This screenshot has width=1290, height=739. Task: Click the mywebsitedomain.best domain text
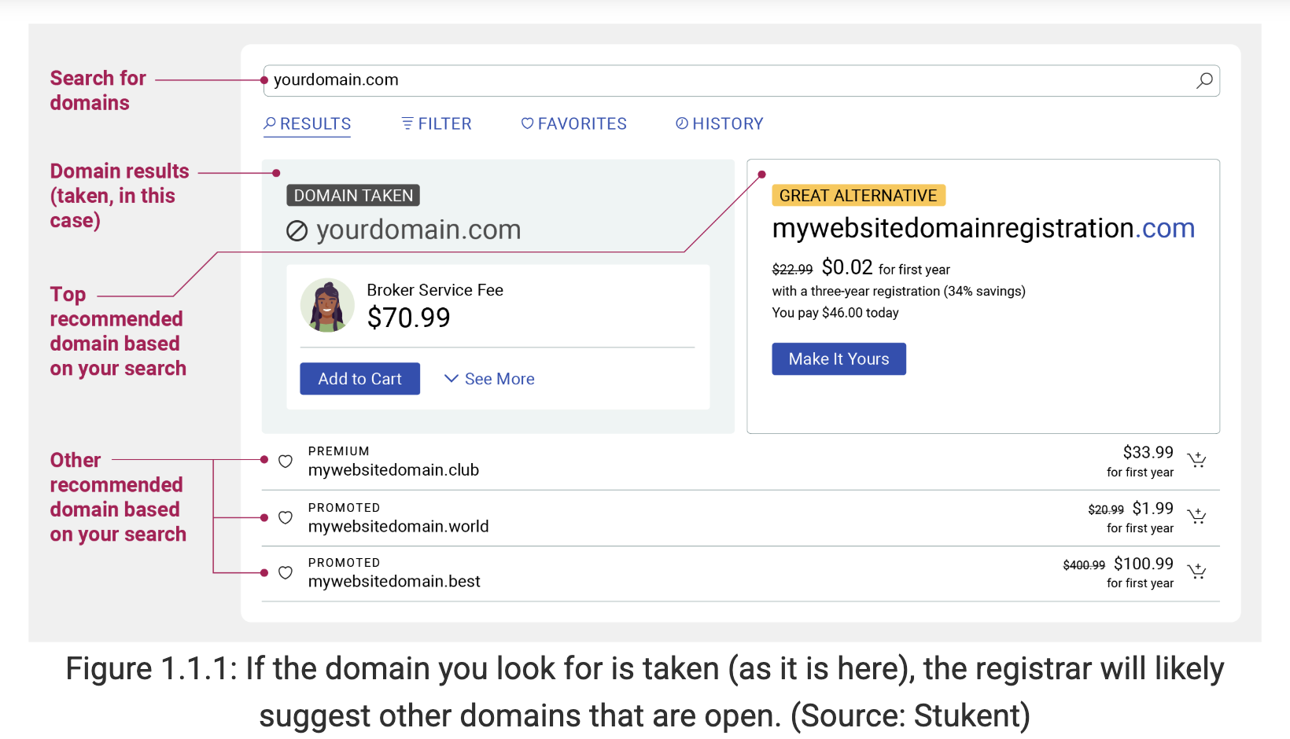tap(394, 582)
